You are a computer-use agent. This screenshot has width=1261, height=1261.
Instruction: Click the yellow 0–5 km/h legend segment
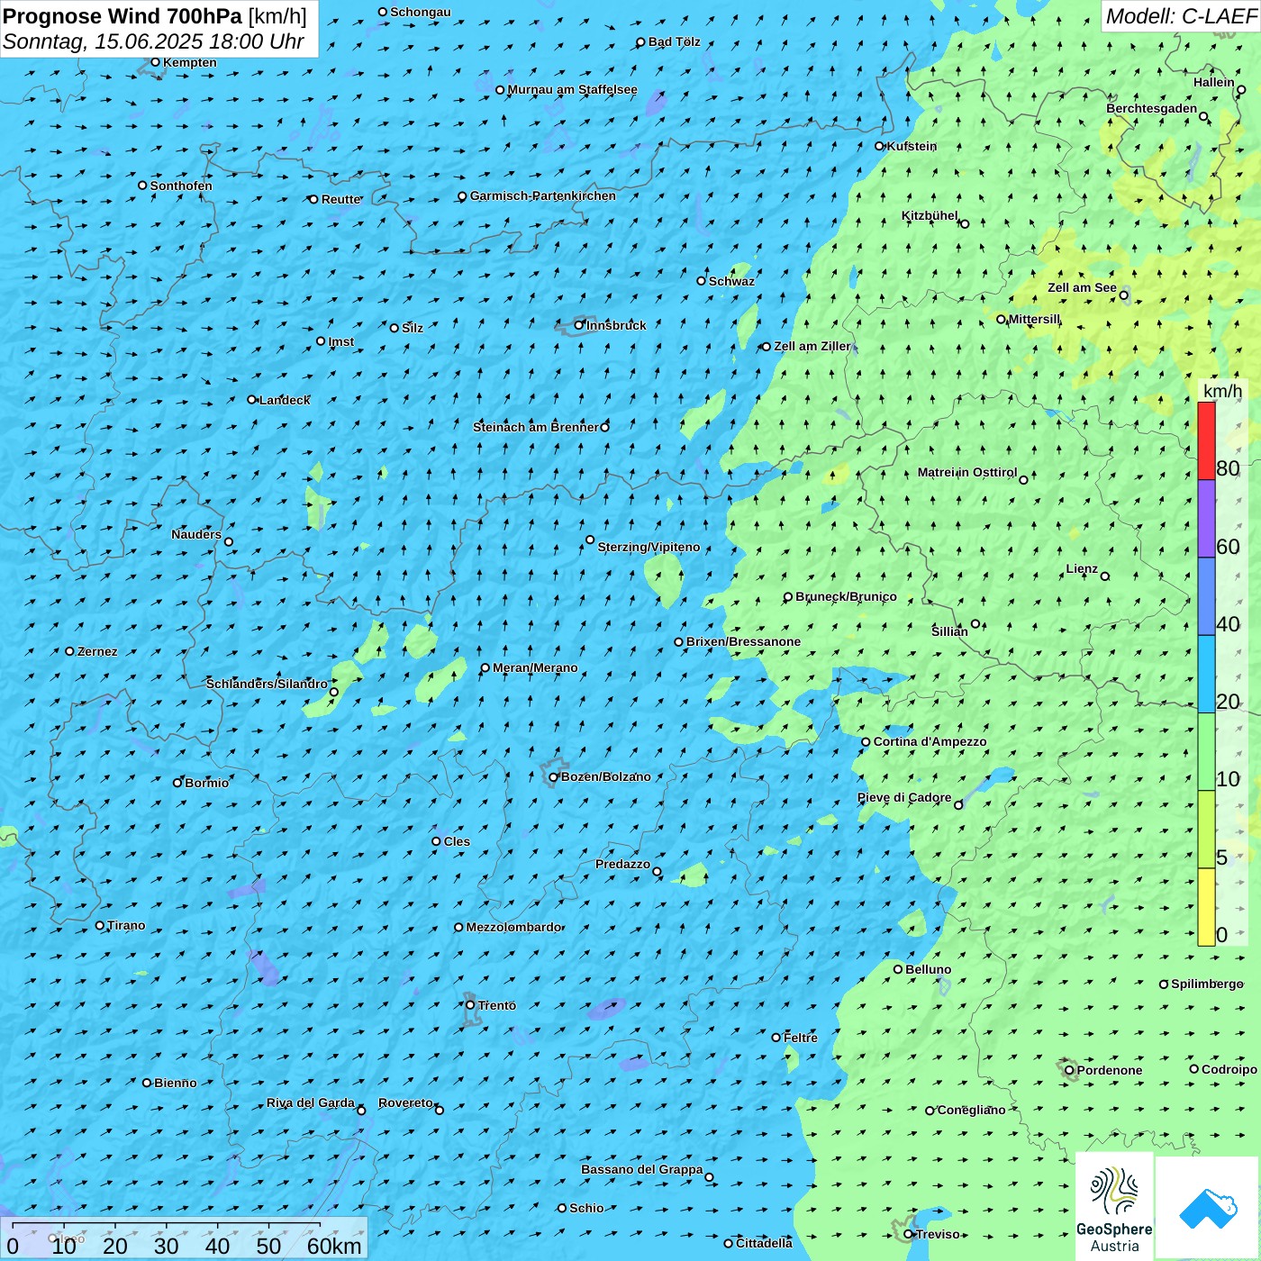tap(1206, 907)
